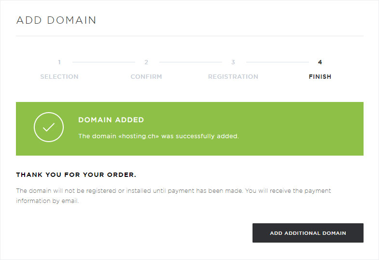Click the divider line below Add Domain
This screenshot has height=260, width=379.
click(x=189, y=36)
